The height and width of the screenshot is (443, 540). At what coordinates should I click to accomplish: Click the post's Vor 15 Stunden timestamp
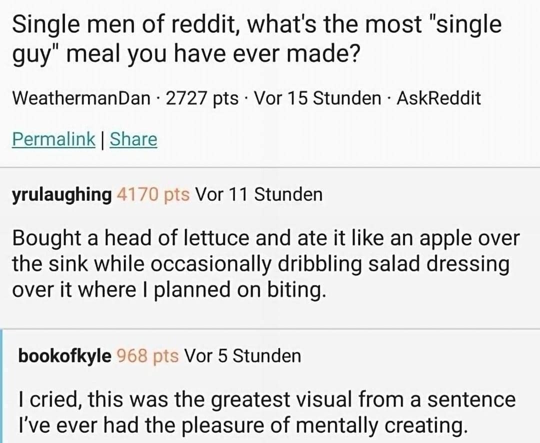(318, 98)
